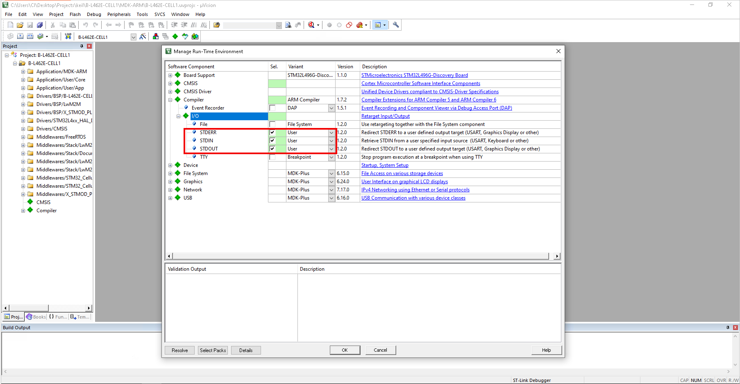Expand the Board Support component

[170, 75]
